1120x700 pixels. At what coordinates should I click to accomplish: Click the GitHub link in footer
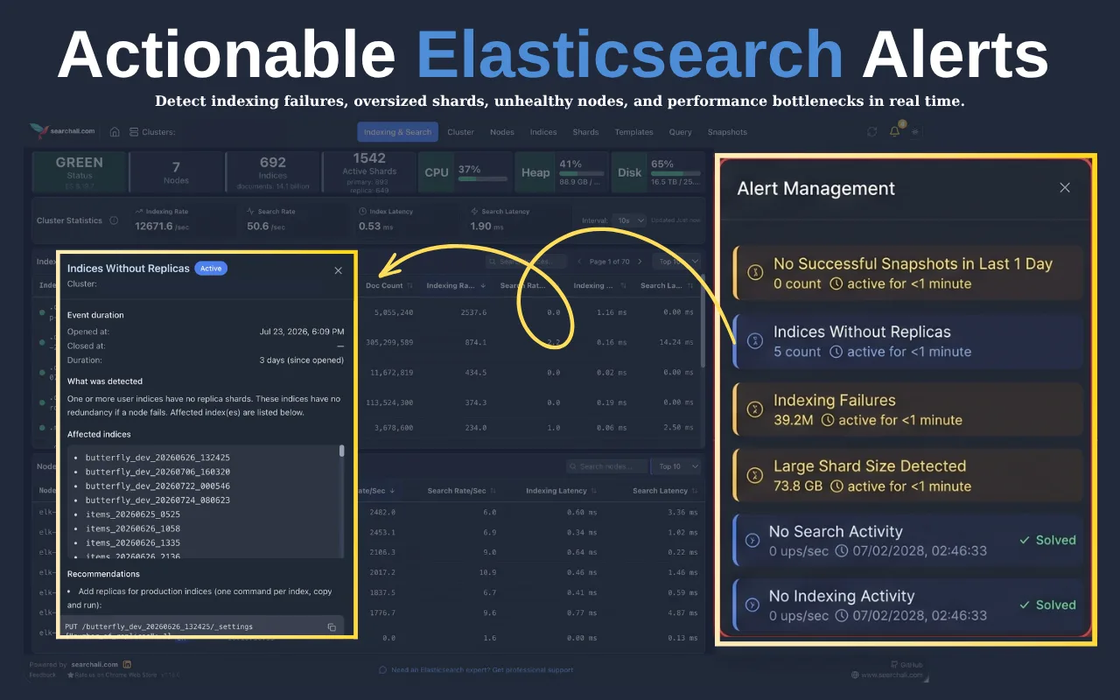coord(906,665)
